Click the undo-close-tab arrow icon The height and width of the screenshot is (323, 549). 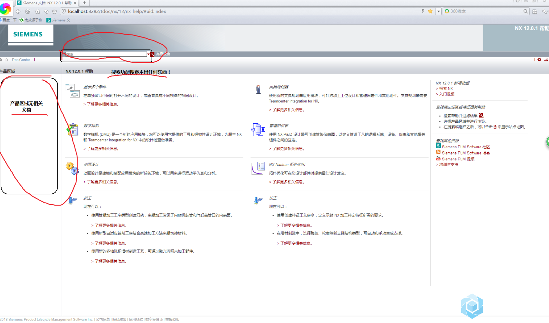(46, 12)
